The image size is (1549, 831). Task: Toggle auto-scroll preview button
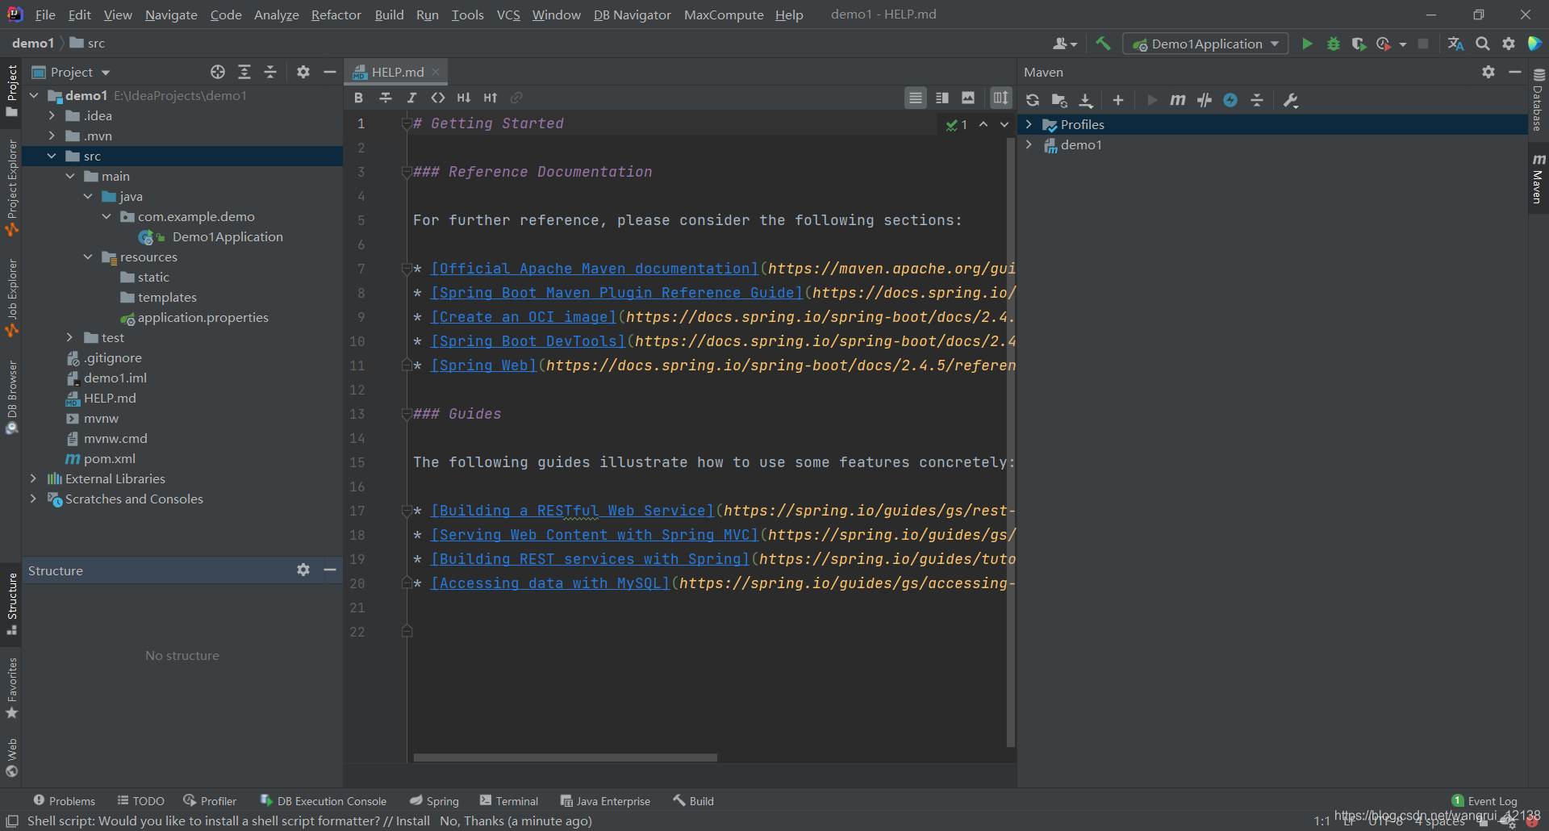1000,98
